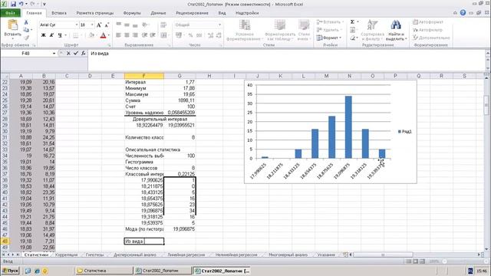Click the Автофильтр button

tap(427, 30)
